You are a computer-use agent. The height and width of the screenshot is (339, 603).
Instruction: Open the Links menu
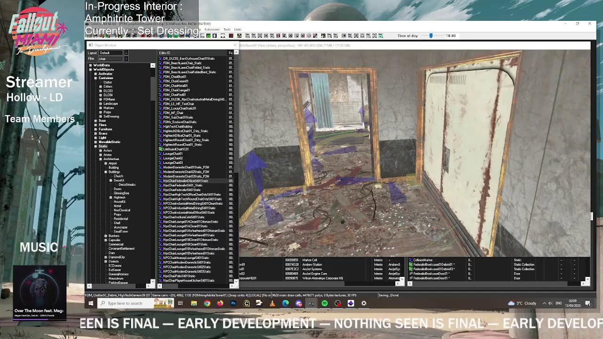point(238,30)
